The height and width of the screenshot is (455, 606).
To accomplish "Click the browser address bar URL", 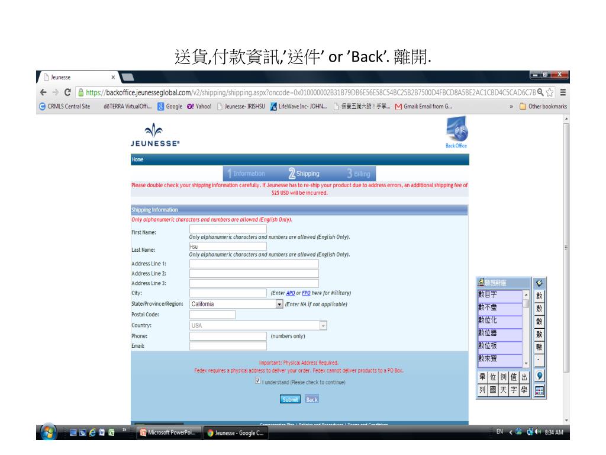I will click(310, 92).
